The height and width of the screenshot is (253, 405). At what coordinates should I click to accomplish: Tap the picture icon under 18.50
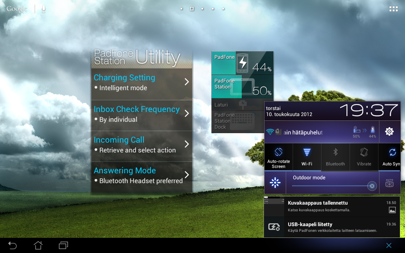392,210
